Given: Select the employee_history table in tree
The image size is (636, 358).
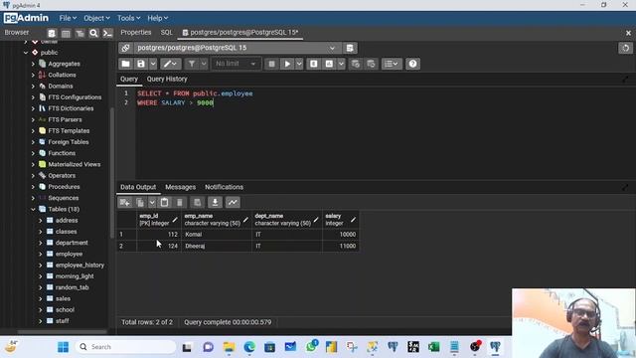Looking at the screenshot, I should (79, 266).
